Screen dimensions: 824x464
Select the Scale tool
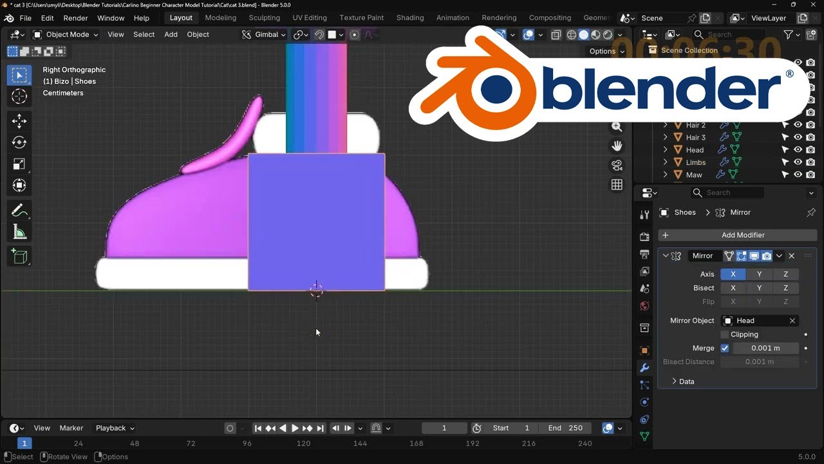click(x=19, y=164)
